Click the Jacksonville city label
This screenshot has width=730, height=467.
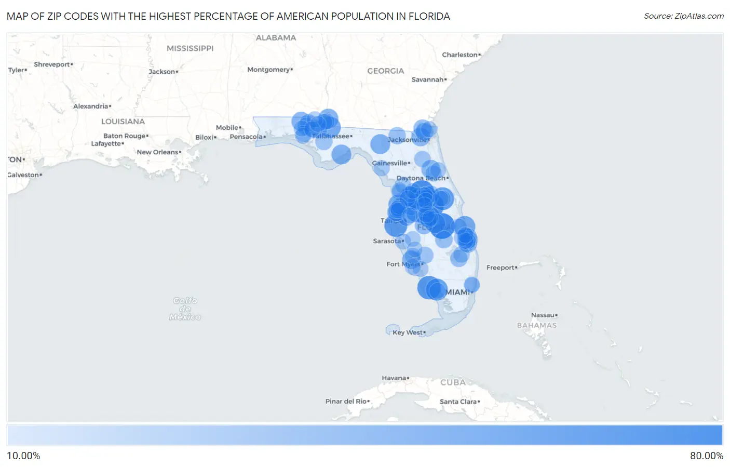407,140
